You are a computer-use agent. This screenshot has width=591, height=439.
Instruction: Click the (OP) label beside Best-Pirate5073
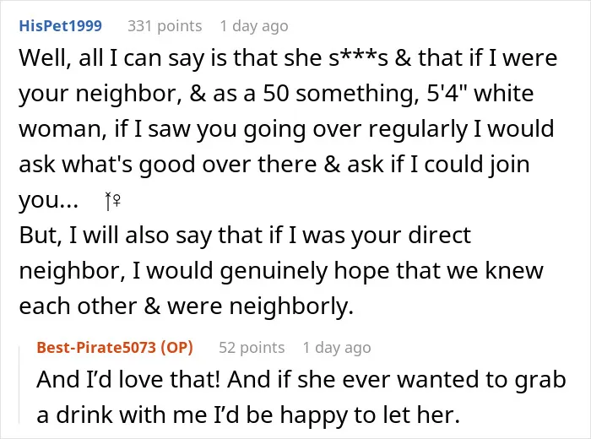point(176,347)
